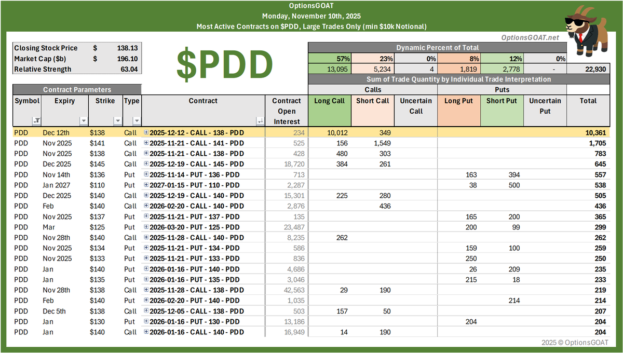623x353 pixels.
Task: Click the 12% short put percentage cell
Action: click(502, 59)
